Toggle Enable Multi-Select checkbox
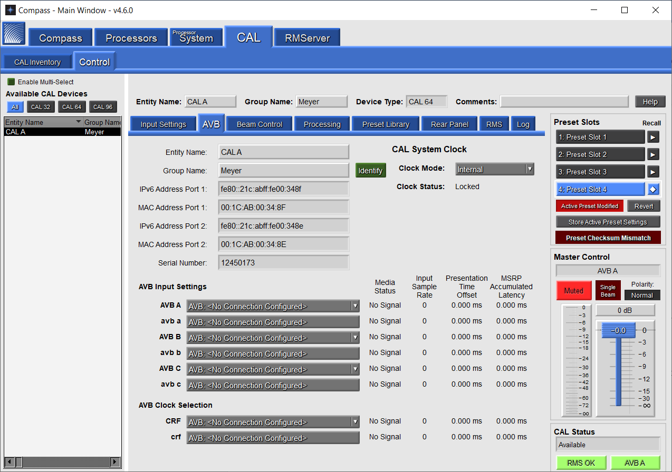Viewport: 672px width, 472px height. 11,82
